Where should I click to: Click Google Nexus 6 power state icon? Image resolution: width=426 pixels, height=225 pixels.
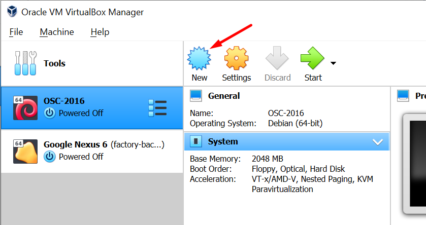point(50,157)
